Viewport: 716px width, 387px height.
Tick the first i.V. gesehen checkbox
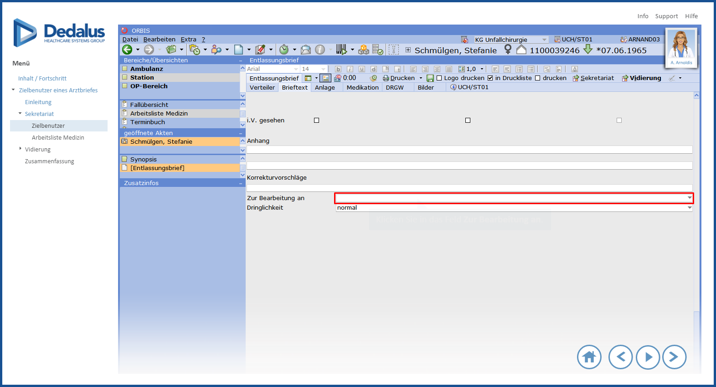[316, 121]
